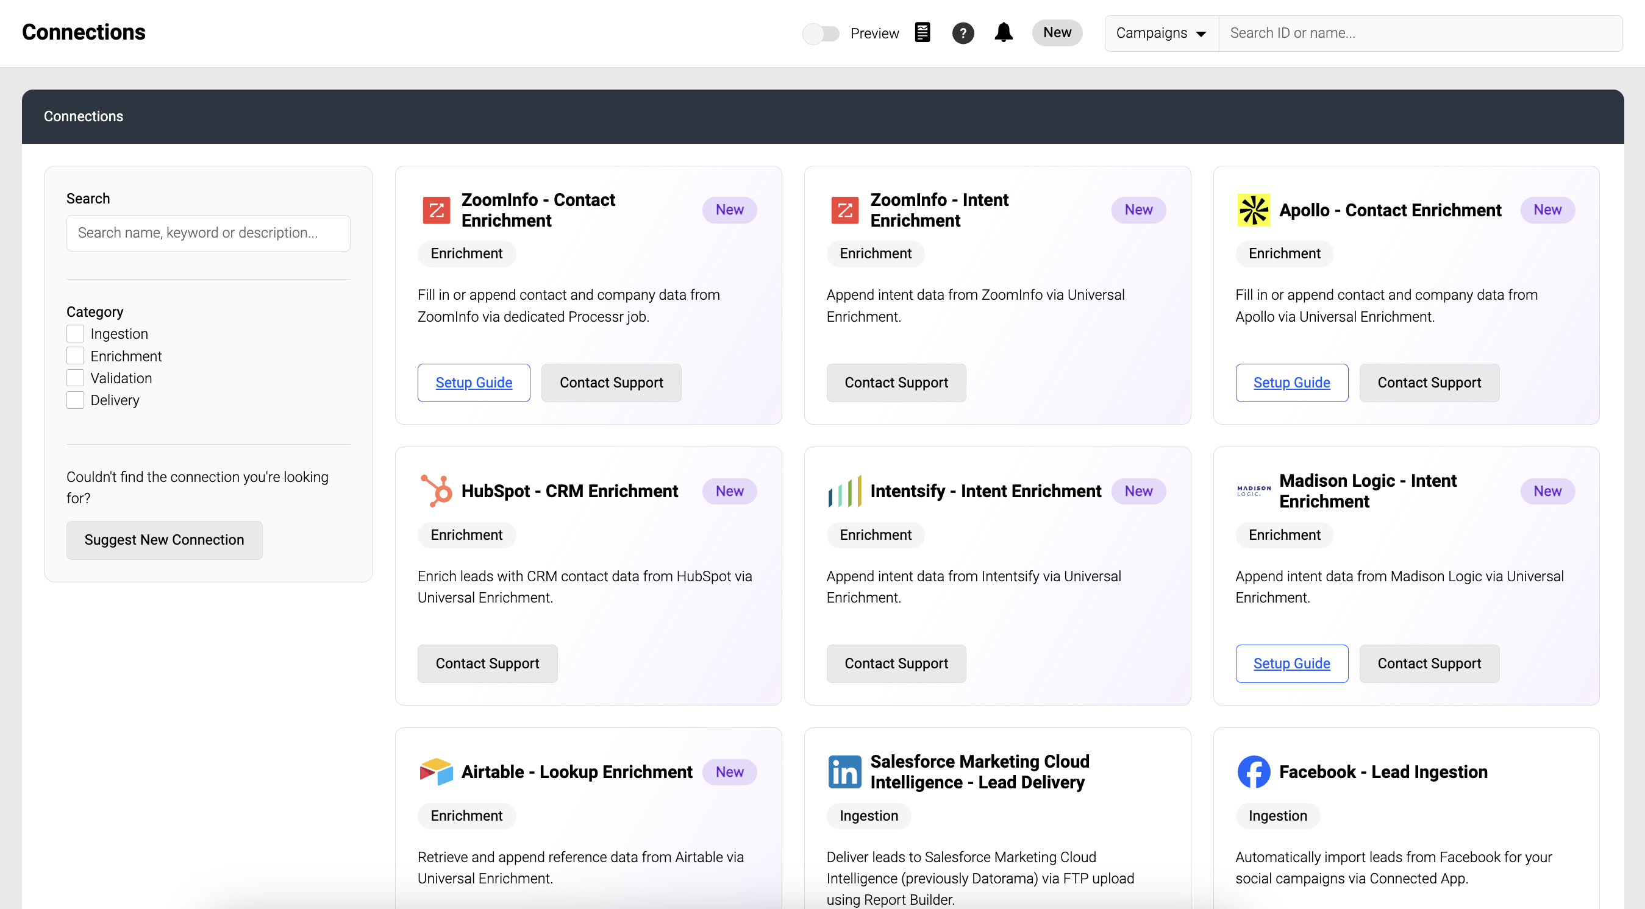Toggle the Preview switch

coord(821,33)
